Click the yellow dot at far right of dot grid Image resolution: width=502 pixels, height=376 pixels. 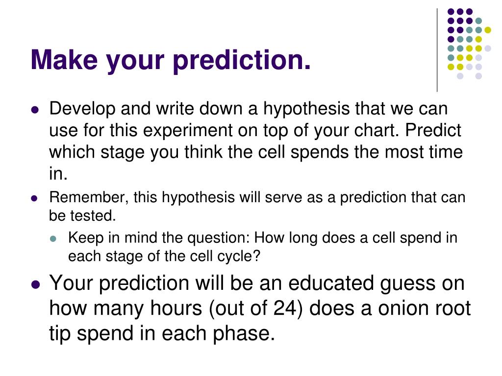488,30
